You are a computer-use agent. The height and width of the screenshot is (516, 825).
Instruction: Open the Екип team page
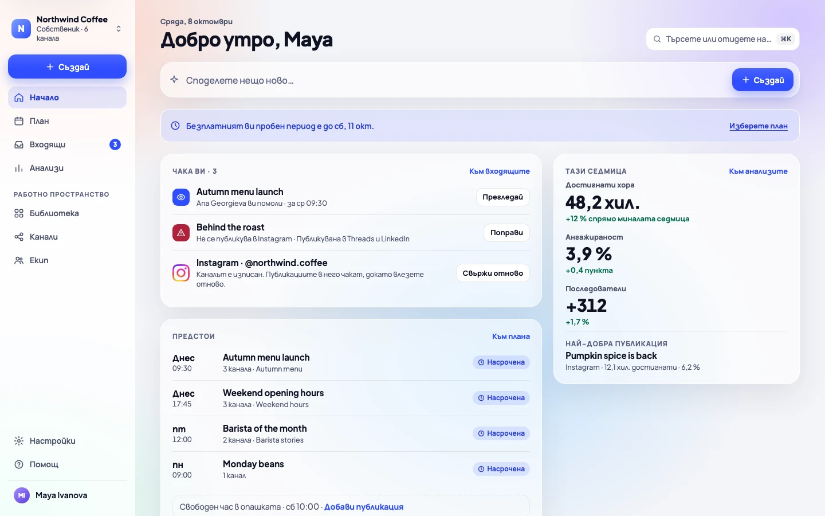coord(67,260)
